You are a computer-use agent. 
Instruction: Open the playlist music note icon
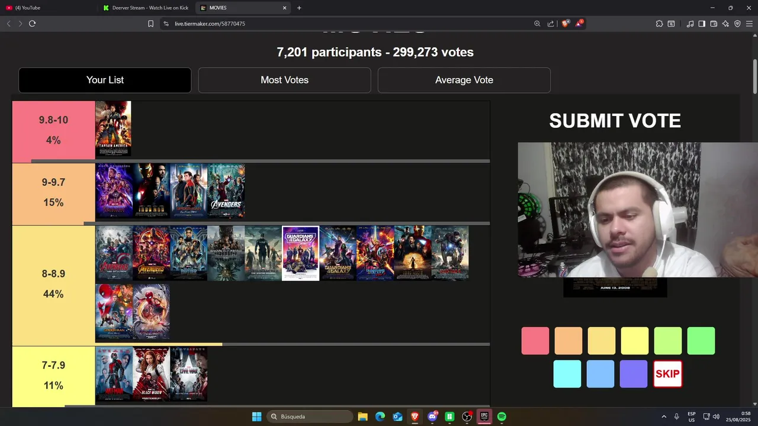pos(690,24)
